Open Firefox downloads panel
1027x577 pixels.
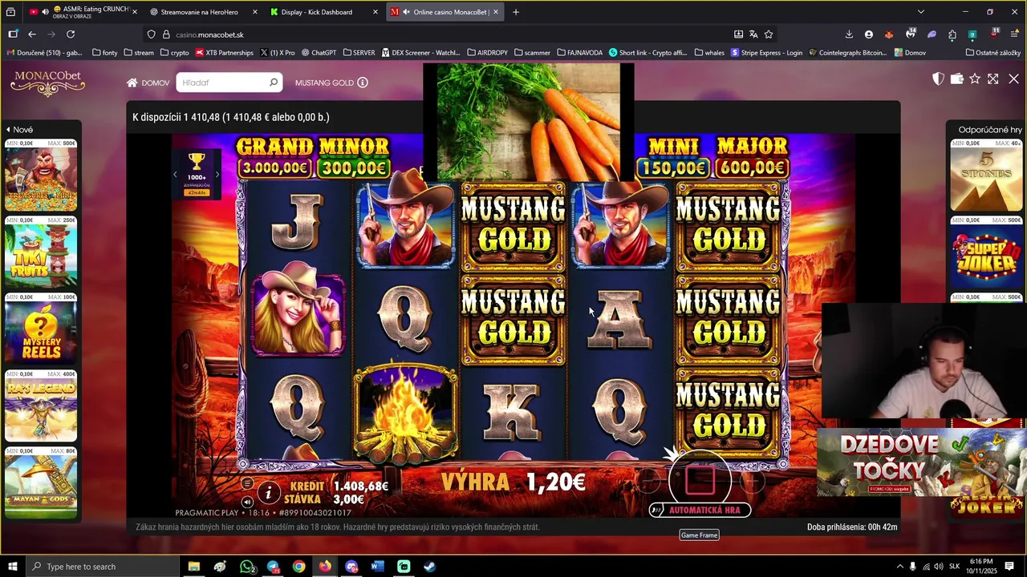[x=849, y=34]
